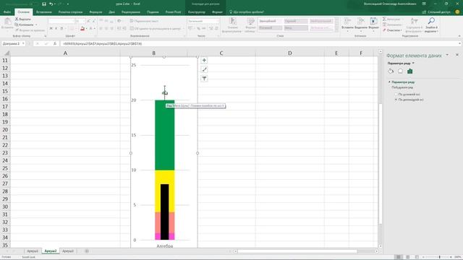Open the Подання ribbon tab
This screenshot has width=463, height=260.
(153, 12)
